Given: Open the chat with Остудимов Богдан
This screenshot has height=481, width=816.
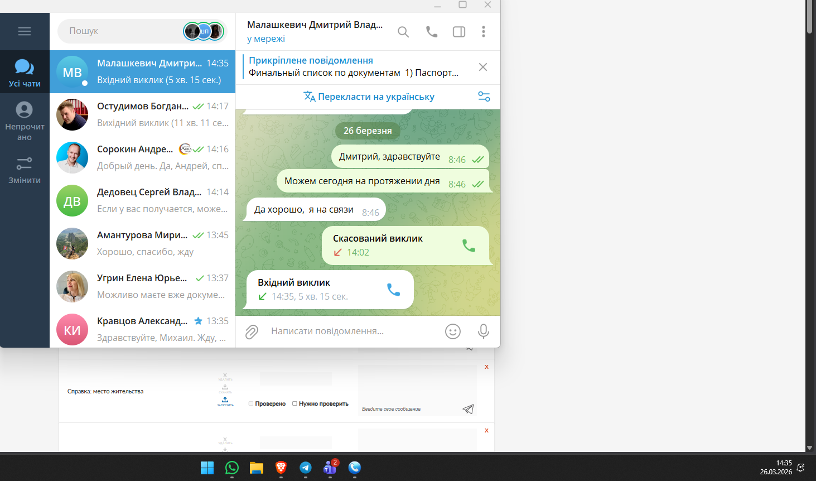Looking at the screenshot, I should pyautogui.click(x=143, y=114).
